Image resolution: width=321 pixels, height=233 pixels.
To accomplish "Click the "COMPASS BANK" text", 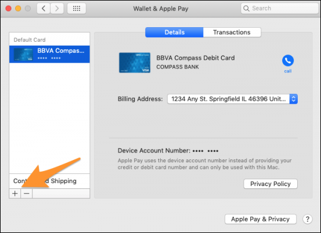I will 178,67.
